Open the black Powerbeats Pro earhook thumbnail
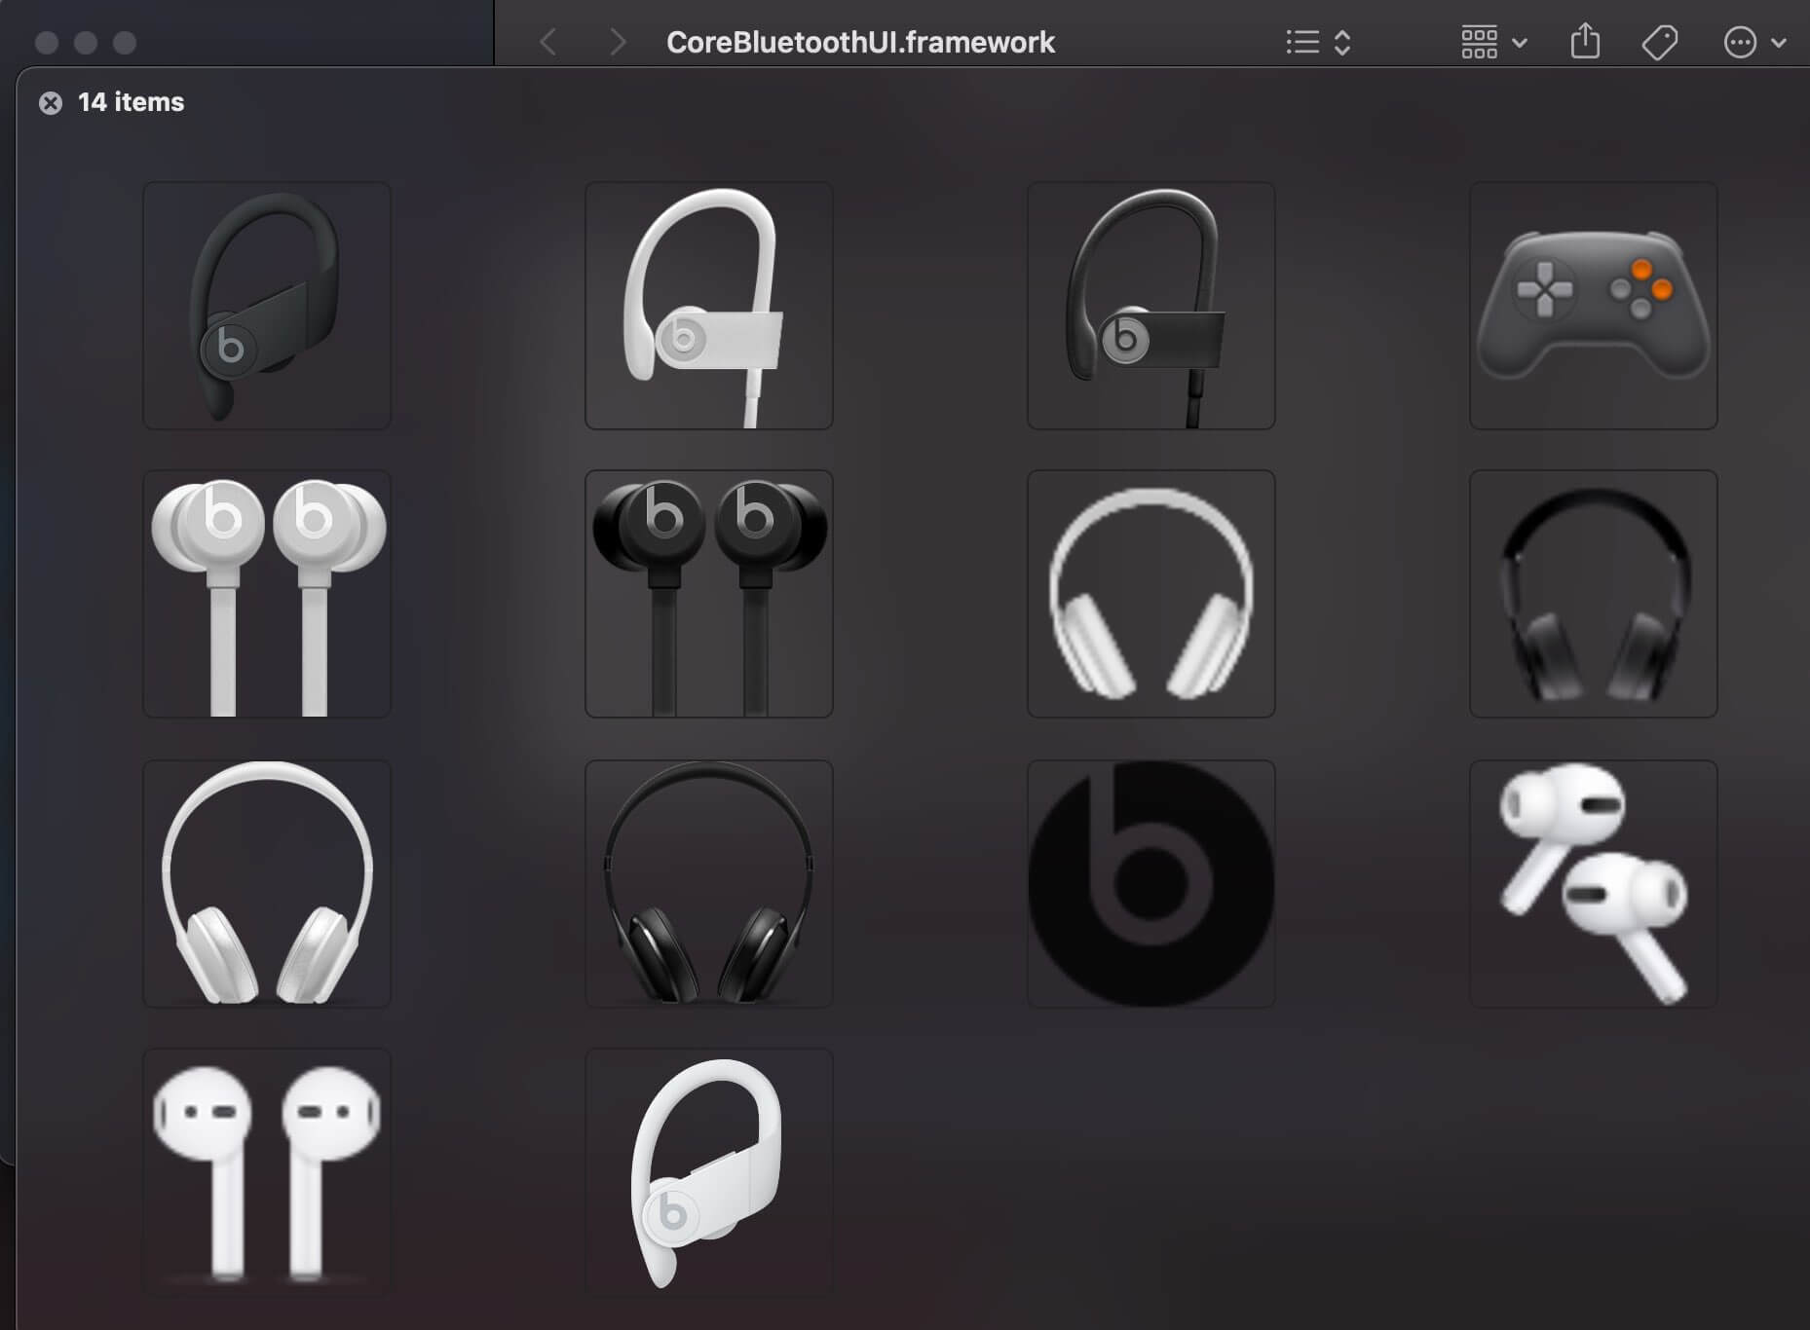This screenshot has width=1810, height=1330. click(x=267, y=306)
